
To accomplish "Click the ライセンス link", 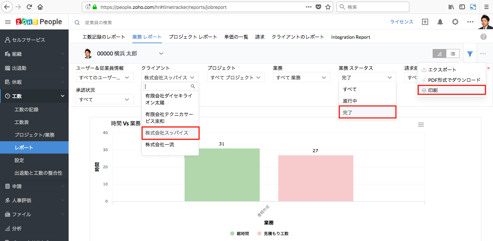I will (401, 22).
